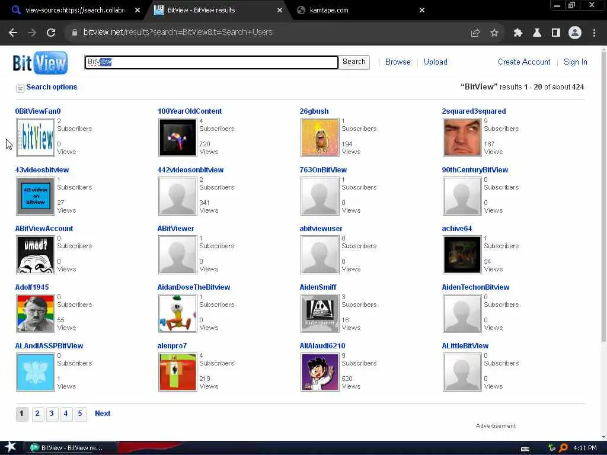Screen dimensions: 607x455
Task: Open the 0BitViewFan0 channel link
Action: [38, 111]
